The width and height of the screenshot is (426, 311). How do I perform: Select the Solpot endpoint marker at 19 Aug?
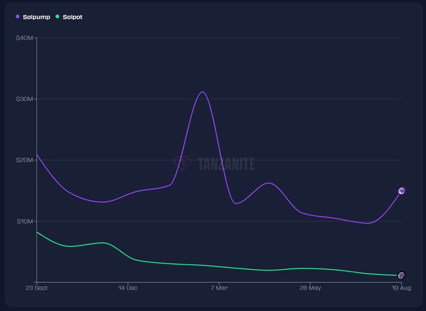tap(402, 275)
